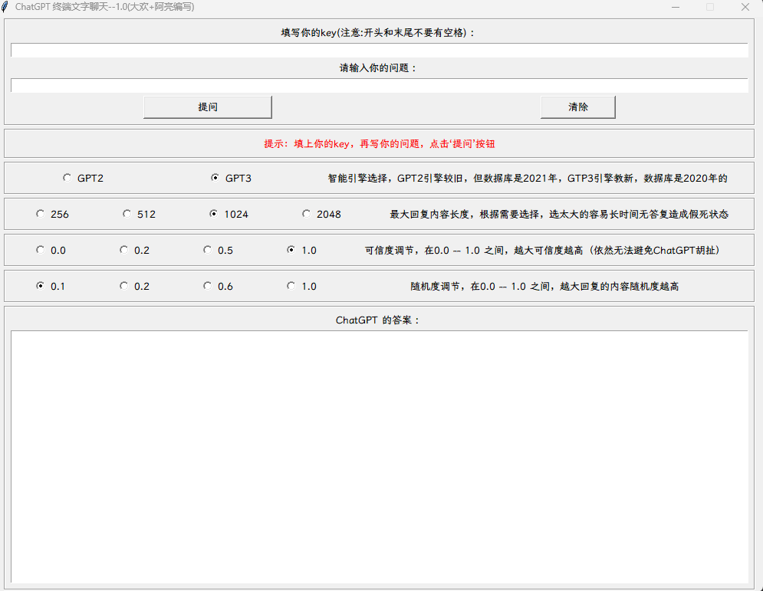Set confidence level to 0.0
Screen dimensions: 763x591
[40, 250]
